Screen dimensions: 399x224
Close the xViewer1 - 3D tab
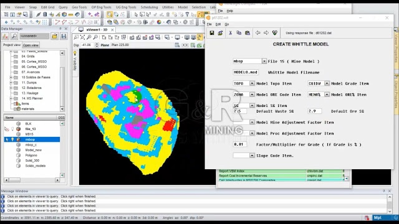point(112,30)
